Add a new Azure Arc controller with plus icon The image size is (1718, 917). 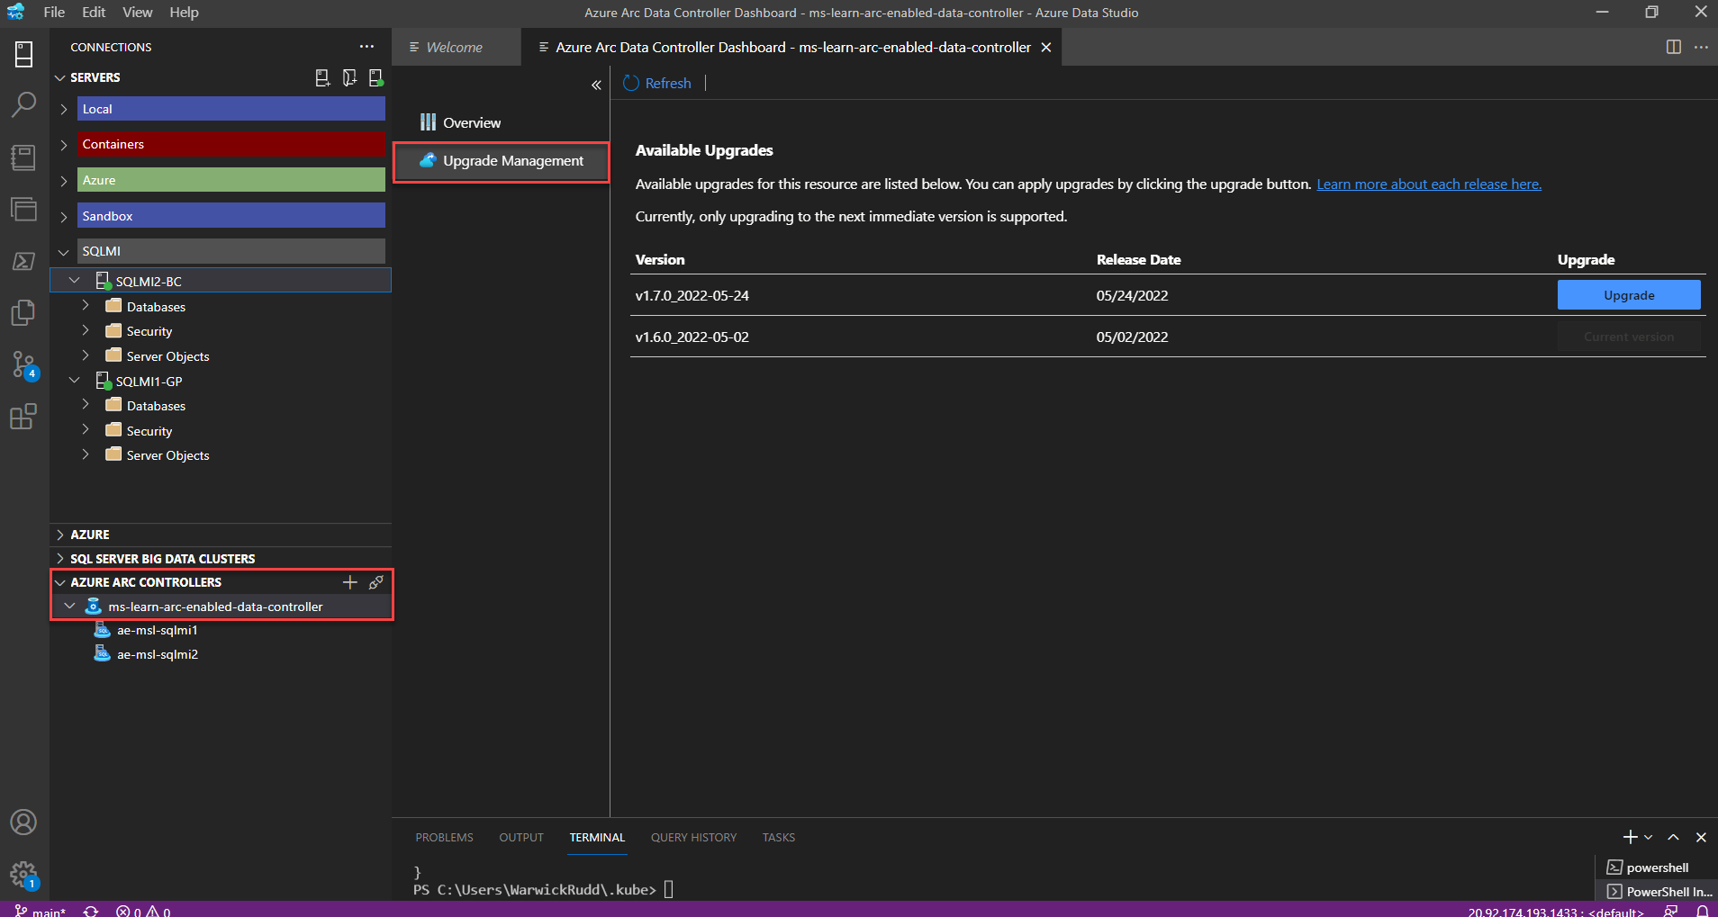pos(350,582)
